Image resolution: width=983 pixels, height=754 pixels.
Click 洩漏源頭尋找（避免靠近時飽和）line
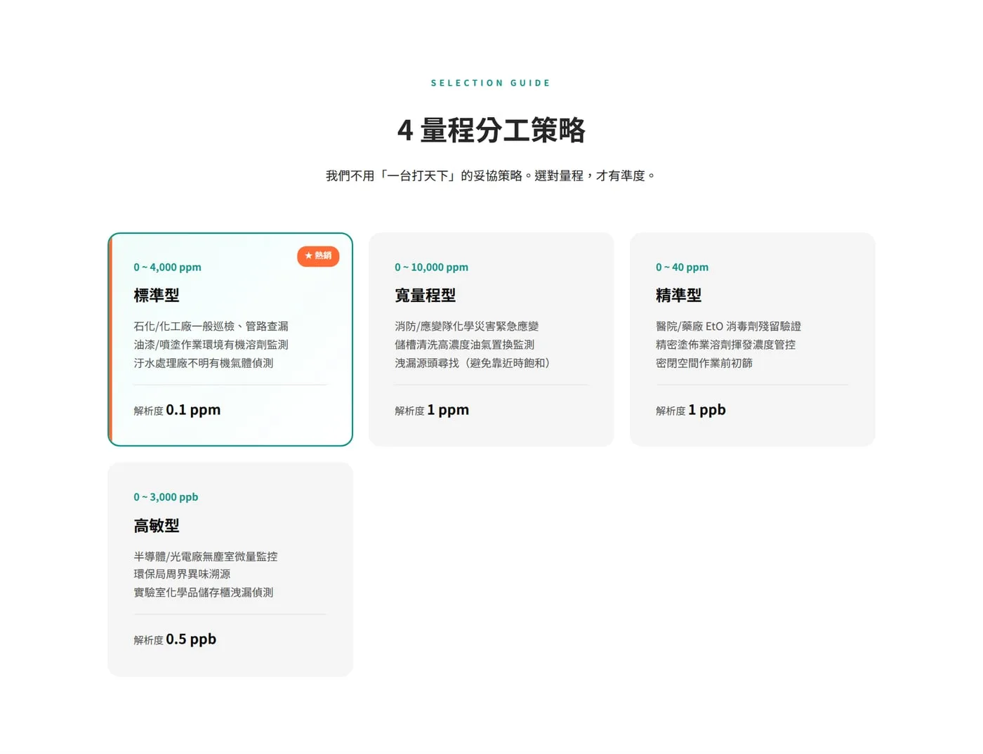coord(475,363)
